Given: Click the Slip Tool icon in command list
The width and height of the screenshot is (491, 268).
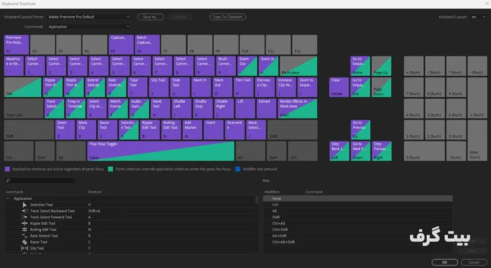Looking at the screenshot, I should (x=25, y=248).
